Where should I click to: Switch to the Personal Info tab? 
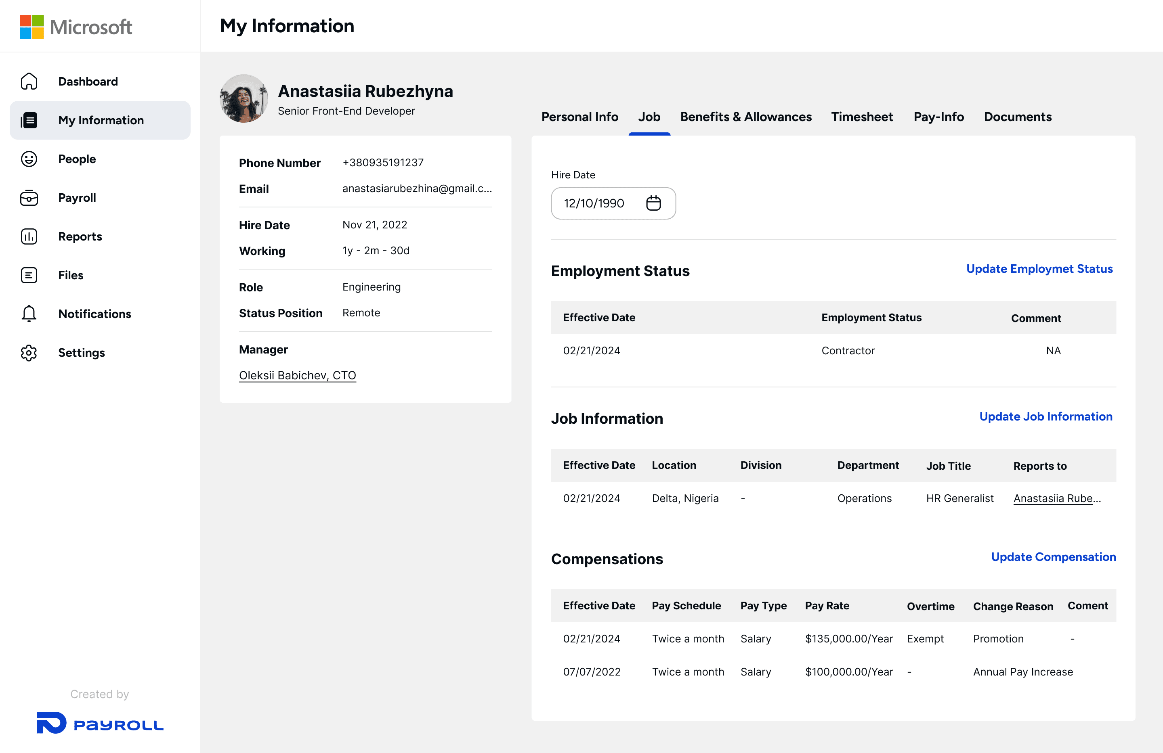pos(579,117)
